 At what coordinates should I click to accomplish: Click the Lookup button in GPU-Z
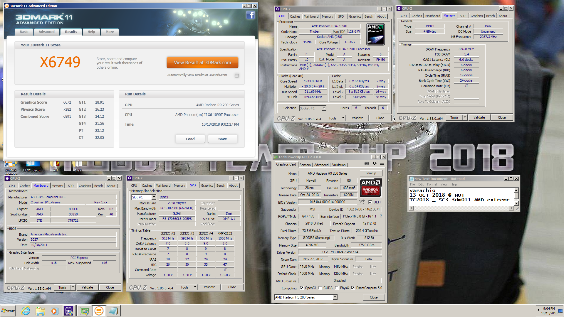pos(371,173)
